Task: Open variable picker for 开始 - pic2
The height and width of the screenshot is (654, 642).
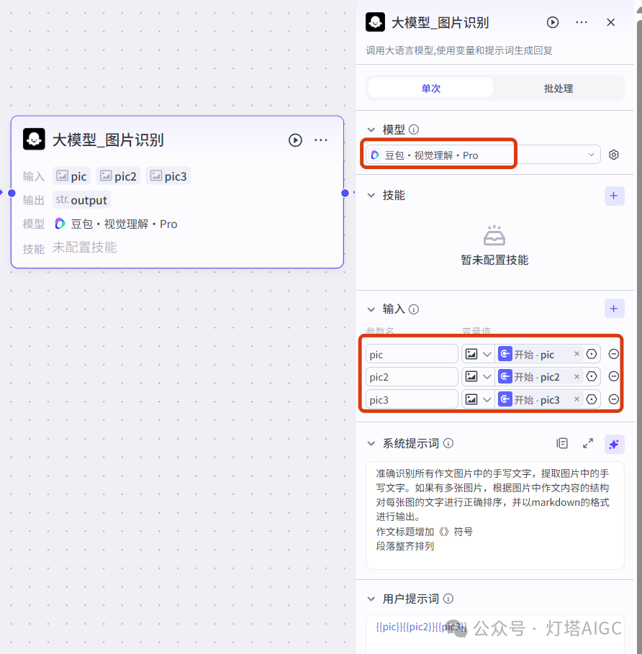Action: pyautogui.click(x=592, y=376)
